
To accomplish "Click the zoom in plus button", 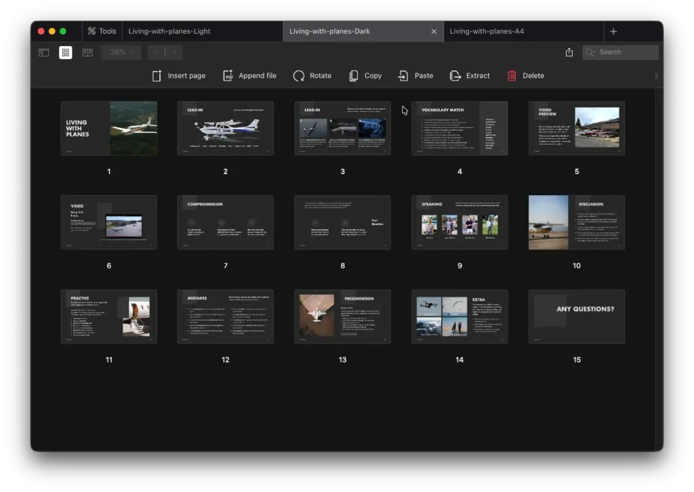I will click(x=174, y=52).
